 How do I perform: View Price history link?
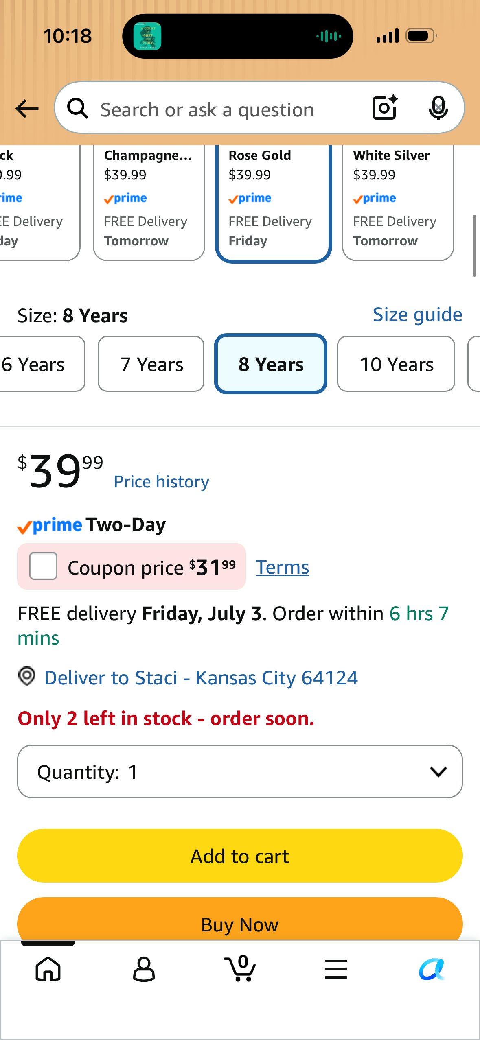click(161, 482)
